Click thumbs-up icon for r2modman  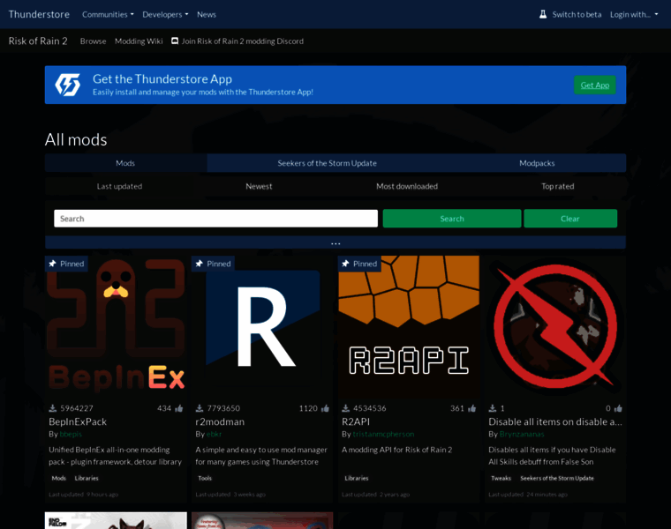coord(325,408)
